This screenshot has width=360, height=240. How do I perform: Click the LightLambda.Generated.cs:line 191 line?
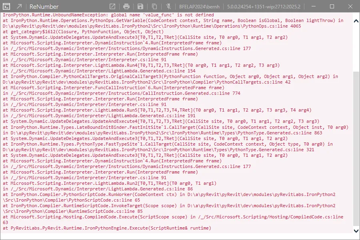click(99, 116)
